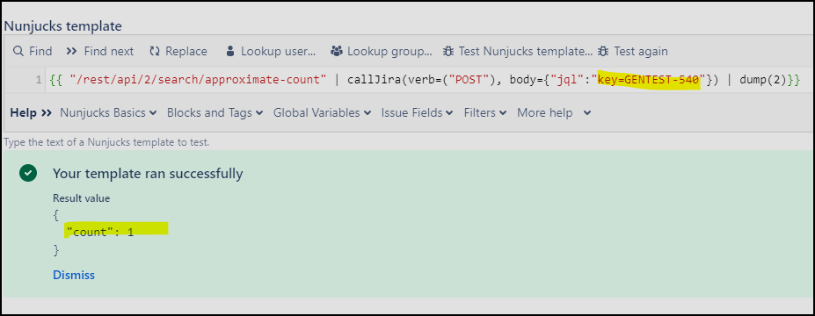Image resolution: width=815 pixels, height=316 pixels.
Task: Click the bug icon beside Test again
Action: point(603,52)
